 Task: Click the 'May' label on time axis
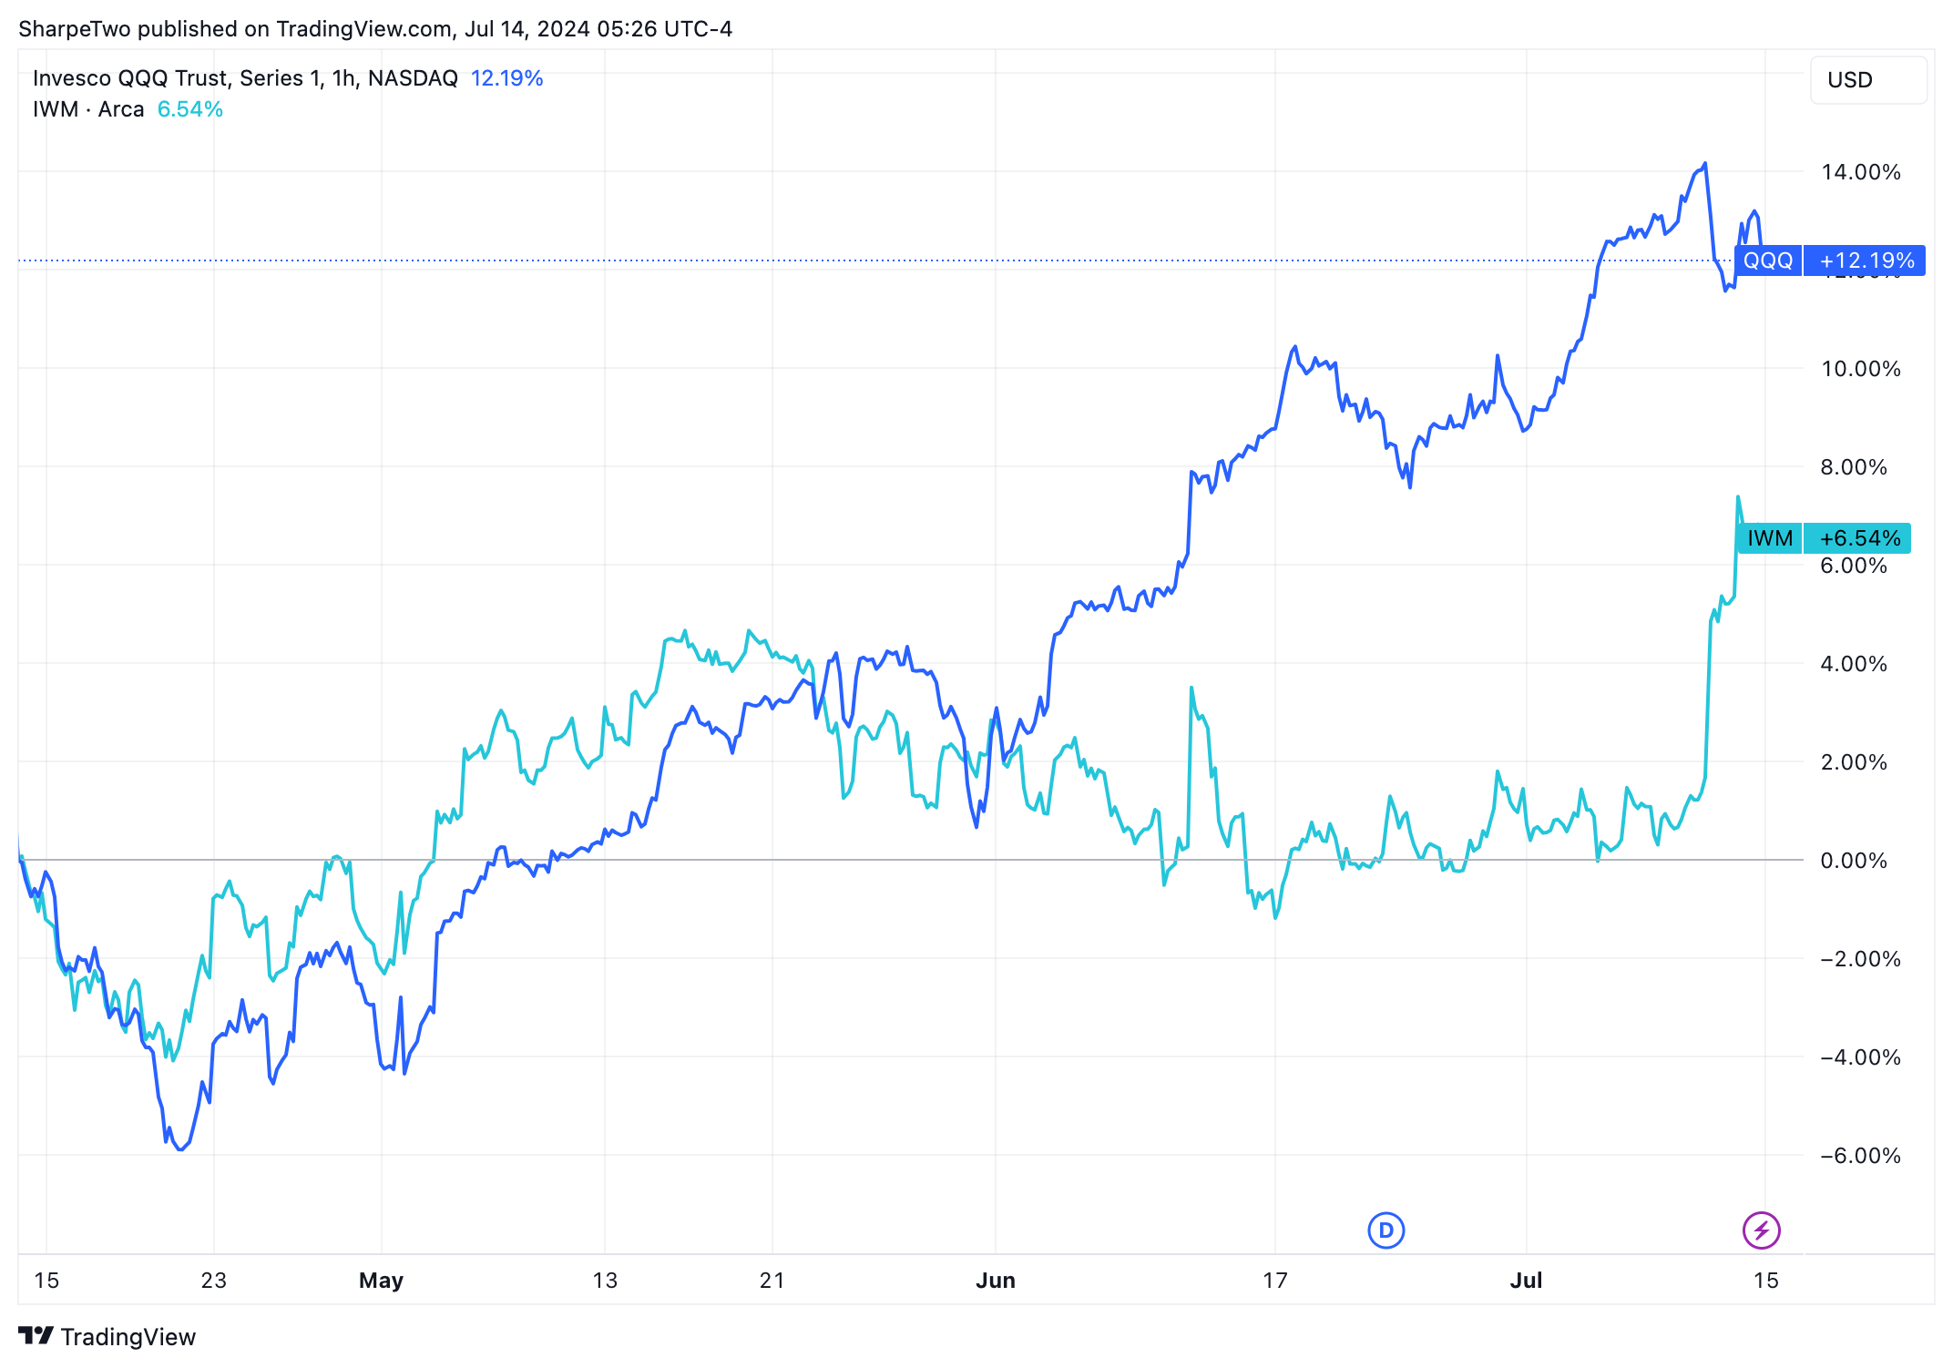[381, 1281]
